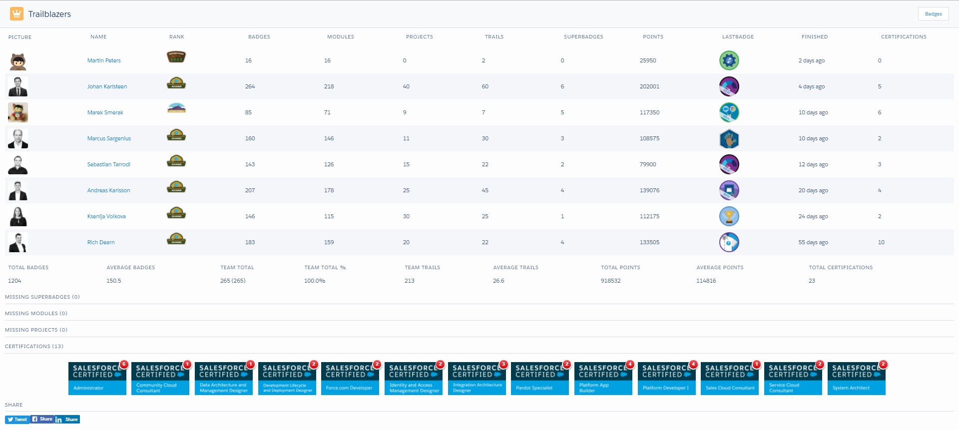Open Marek Smerak's profile link

(x=105, y=112)
